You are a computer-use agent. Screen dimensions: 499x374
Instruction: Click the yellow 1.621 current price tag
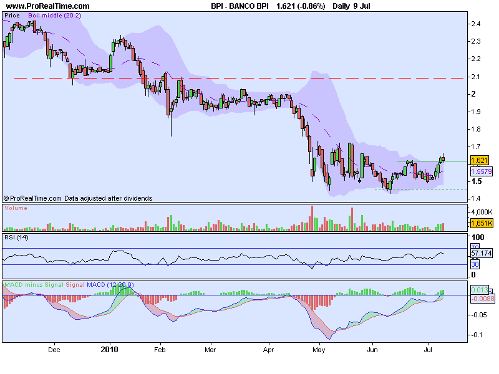tap(479, 160)
